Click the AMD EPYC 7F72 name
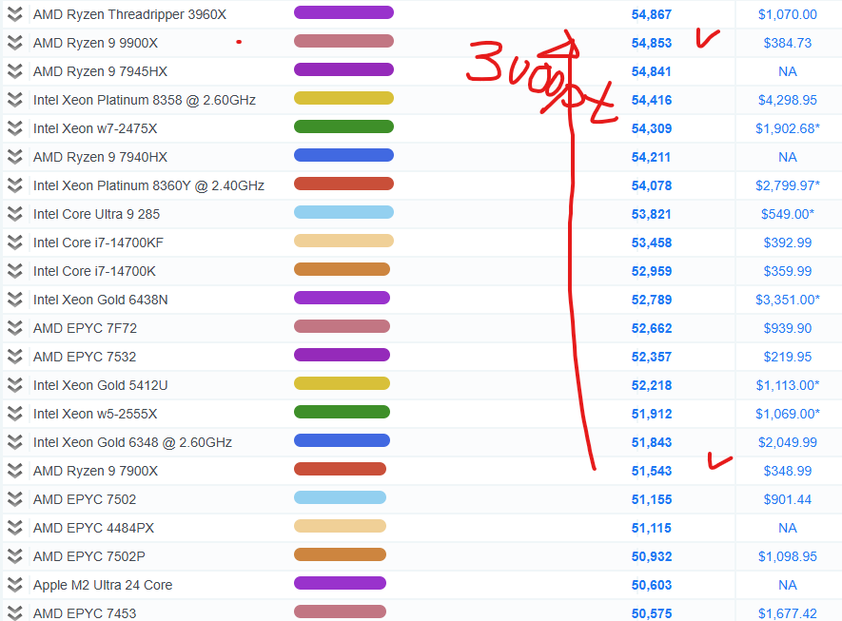 coord(85,328)
